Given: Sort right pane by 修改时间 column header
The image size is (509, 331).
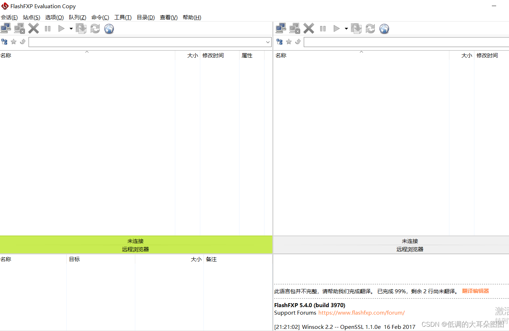Looking at the screenshot, I should pos(492,55).
